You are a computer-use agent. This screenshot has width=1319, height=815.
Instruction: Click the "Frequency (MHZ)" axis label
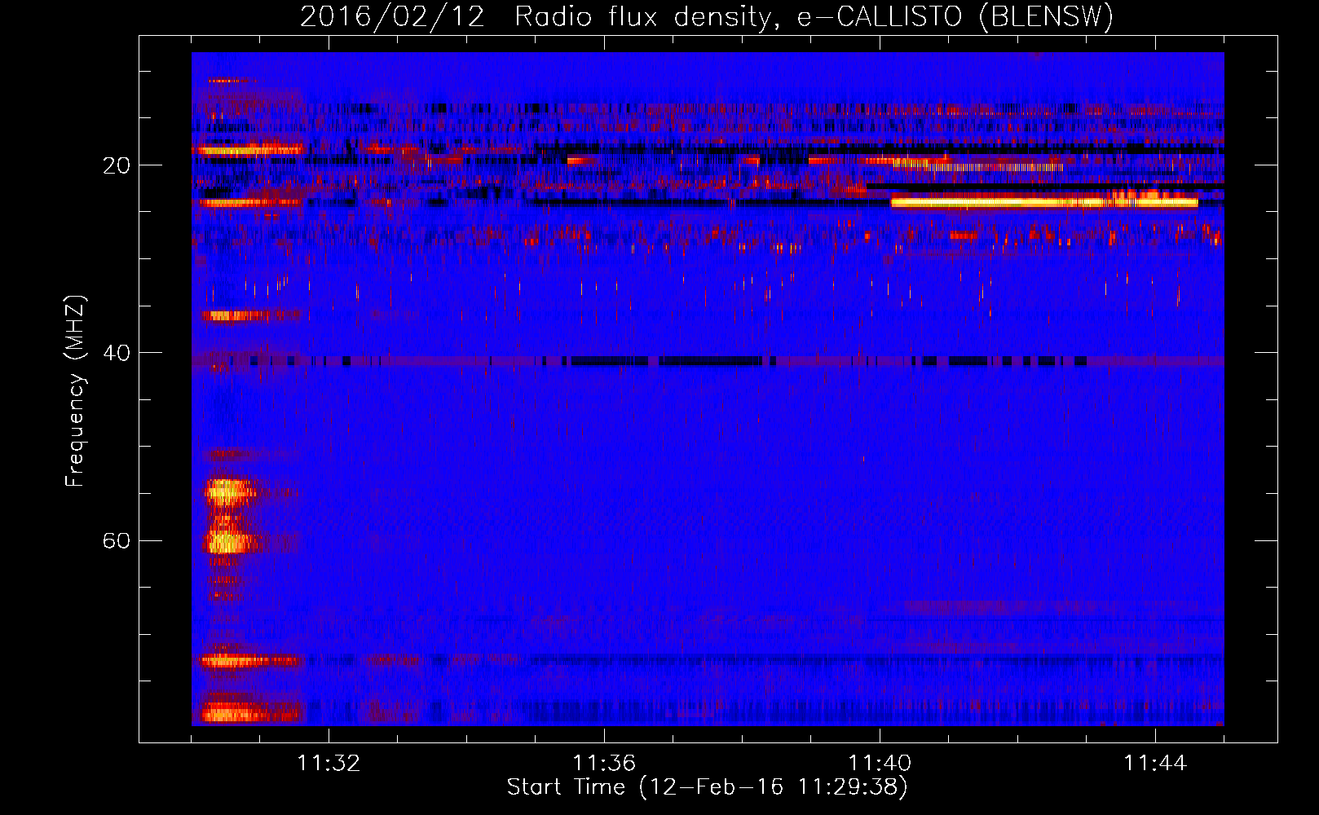pos(75,391)
